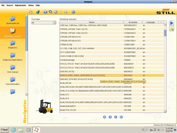
Task: Click the yellow star favorites toolbar icon
Action: (x=61, y=12)
